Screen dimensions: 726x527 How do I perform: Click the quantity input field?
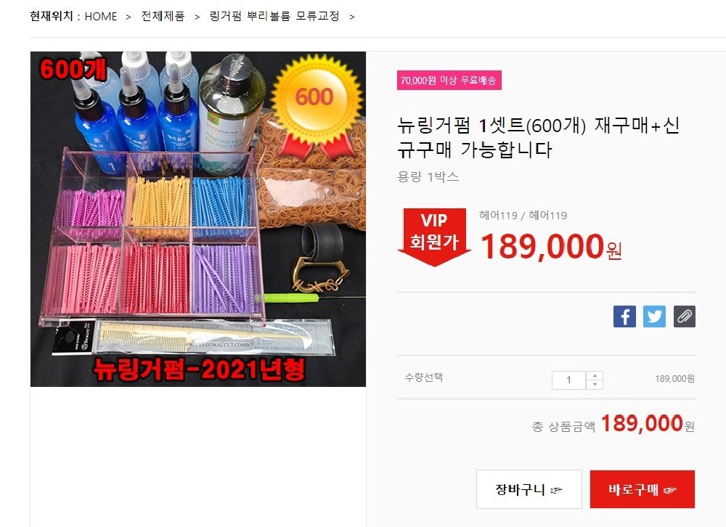tap(568, 380)
